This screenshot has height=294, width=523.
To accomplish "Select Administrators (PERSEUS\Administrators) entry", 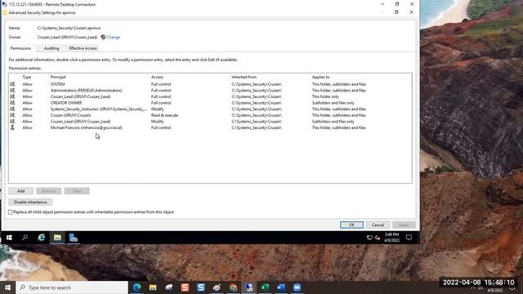I will 210,91.
